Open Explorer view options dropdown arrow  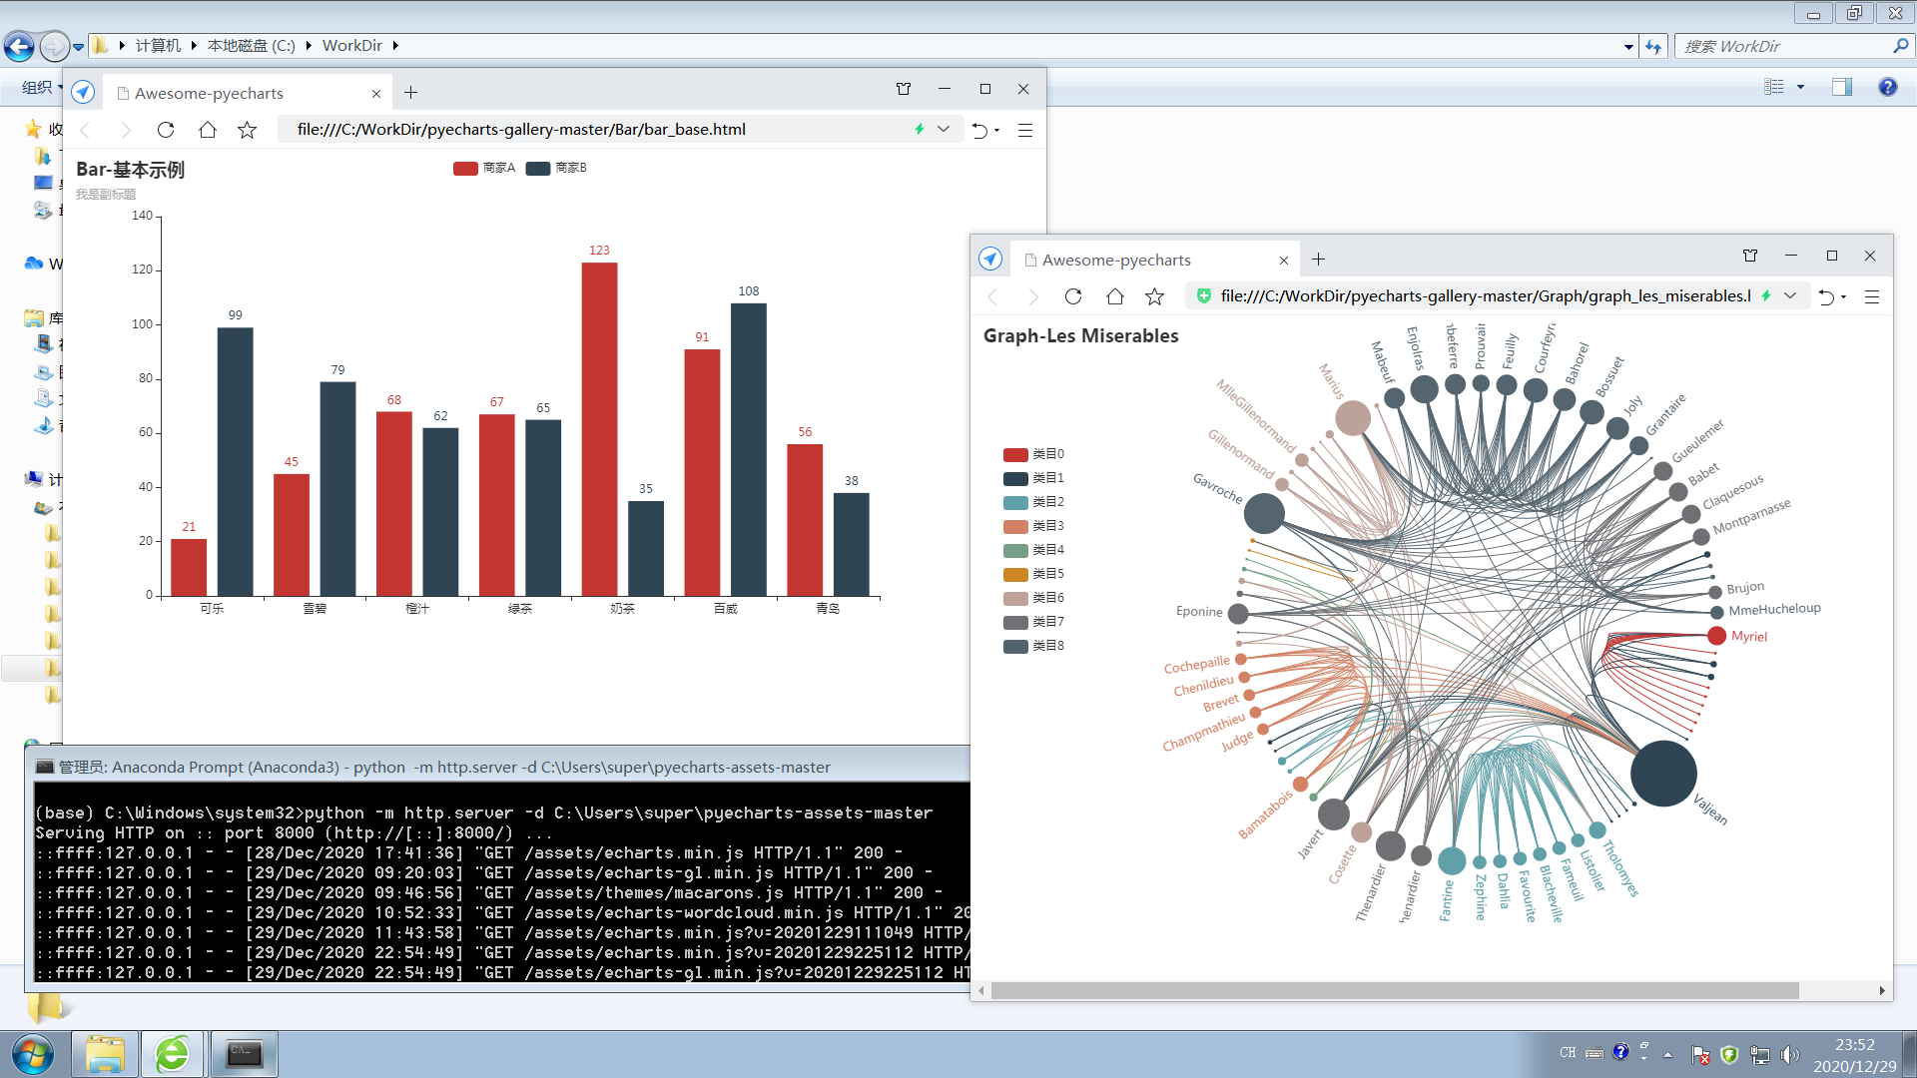[1800, 87]
